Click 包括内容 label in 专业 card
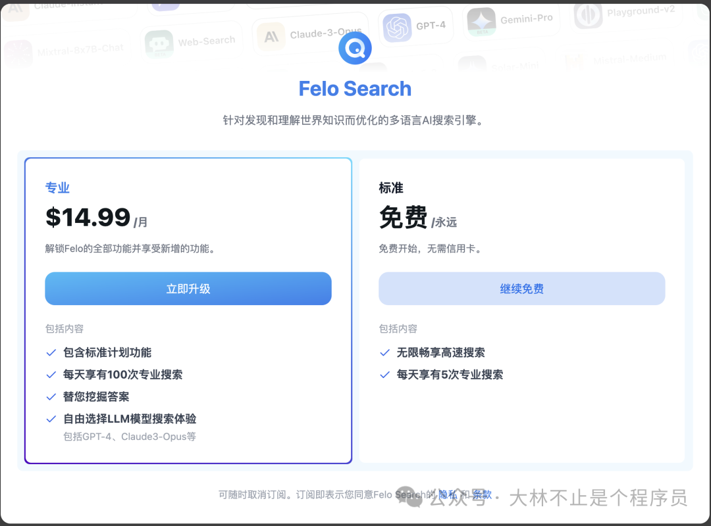The image size is (711, 526). 65,329
